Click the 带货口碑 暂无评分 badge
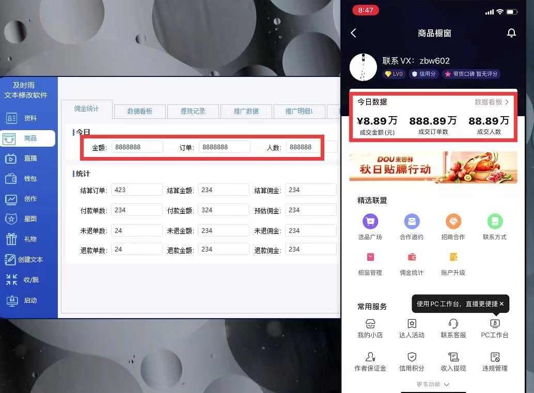Image resolution: width=534 pixels, height=393 pixels. pyautogui.click(x=472, y=74)
